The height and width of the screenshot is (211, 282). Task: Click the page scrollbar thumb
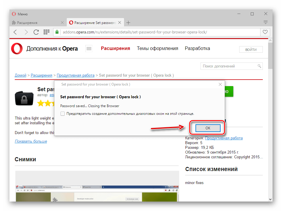pyautogui.click(x=270, y=56)
